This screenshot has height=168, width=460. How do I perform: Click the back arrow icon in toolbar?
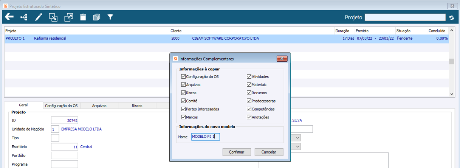(x=9, y=17)
